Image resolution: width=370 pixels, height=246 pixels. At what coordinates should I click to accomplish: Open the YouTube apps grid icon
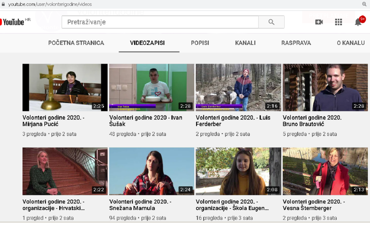point(338,22)
